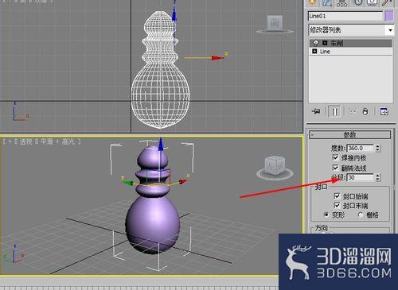
Task: Click the blue Z-axis gizmo arrow in top viewport
Action: [174, 14]
